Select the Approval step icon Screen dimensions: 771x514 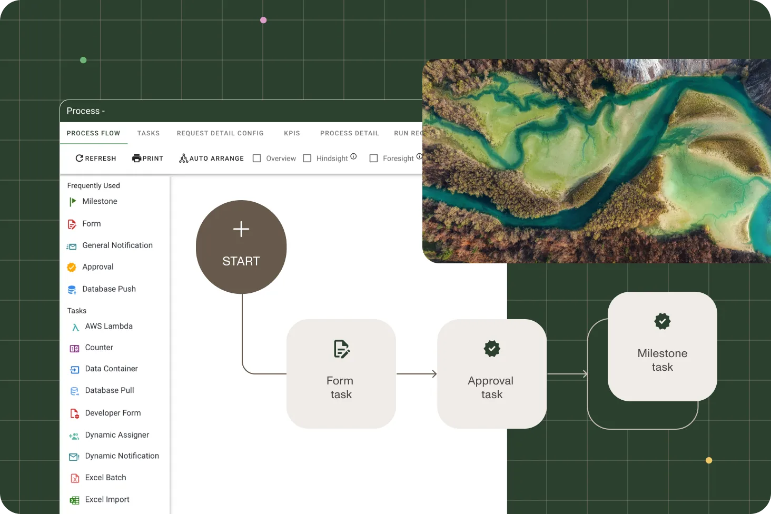pyautogui.click(x=73, y=267)
